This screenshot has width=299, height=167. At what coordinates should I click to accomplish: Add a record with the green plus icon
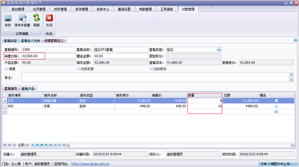click(46, 145)
